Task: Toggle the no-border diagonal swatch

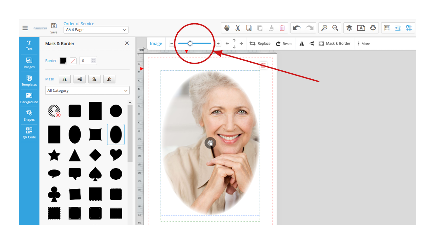Action: coord(73,61)
